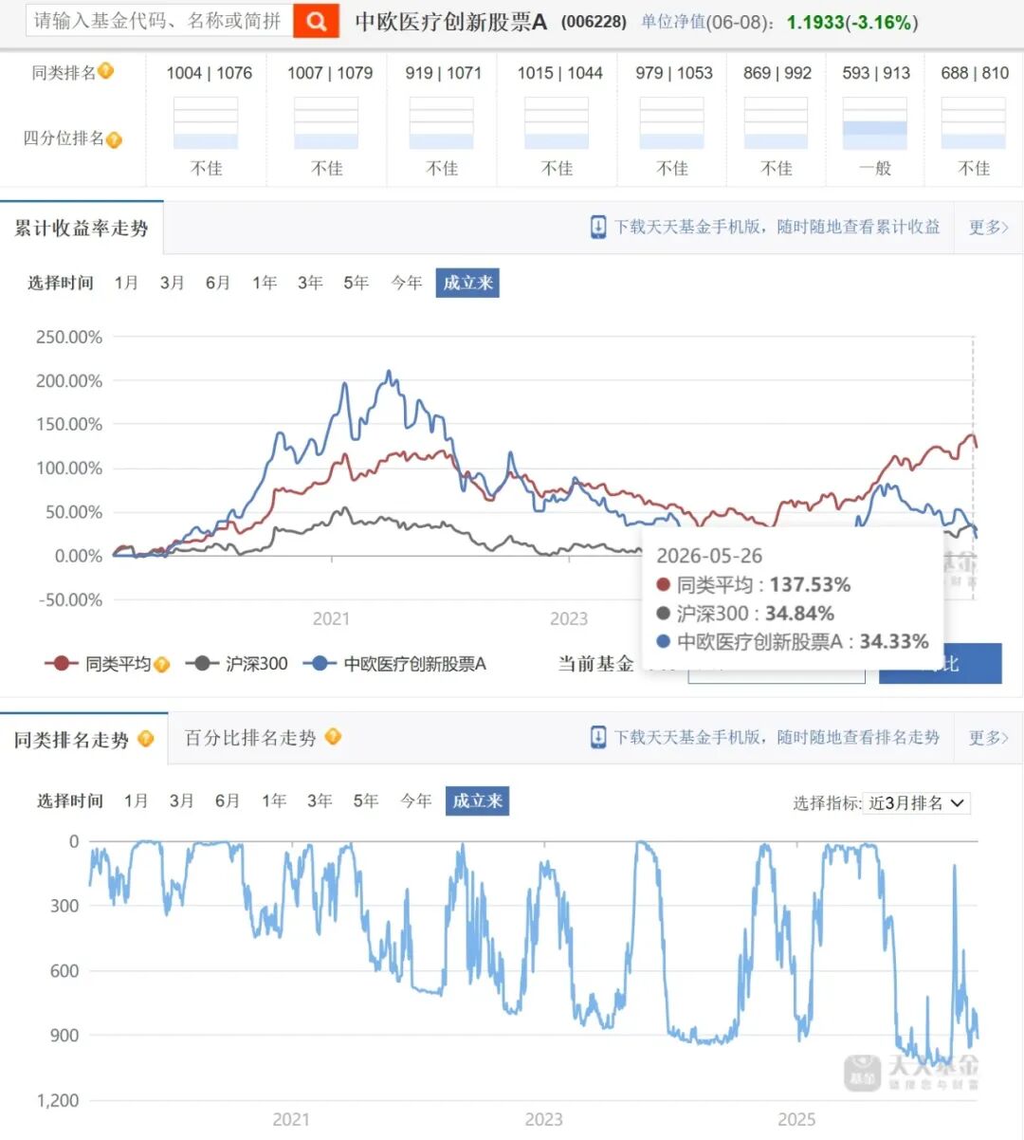This screenshot has height=1140, width=1024.
Task: Click the phone icon in 累计收益率走势 header
Action: (598, 227)
